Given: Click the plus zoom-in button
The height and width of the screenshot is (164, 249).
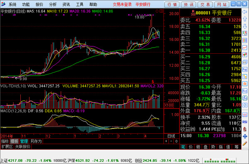Looking at the screenshot, I should (x=166, y=141).
